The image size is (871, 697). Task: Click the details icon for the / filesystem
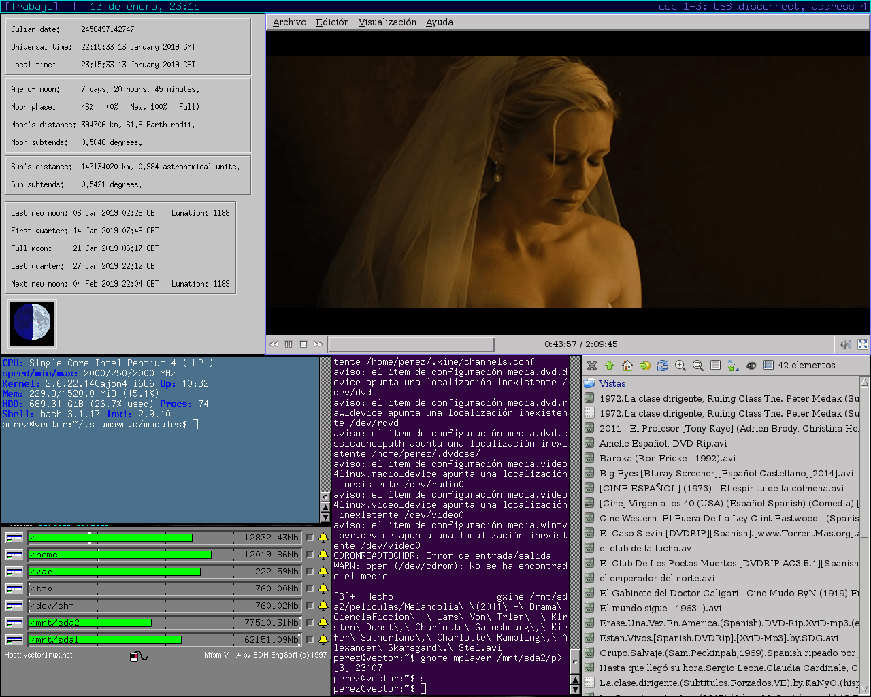[x=14, y=538]
